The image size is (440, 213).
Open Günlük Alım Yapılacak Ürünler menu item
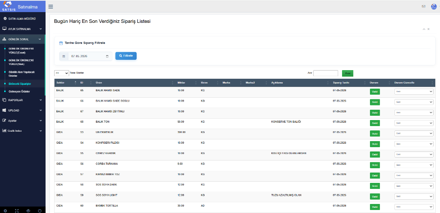(x=22, y=74)
